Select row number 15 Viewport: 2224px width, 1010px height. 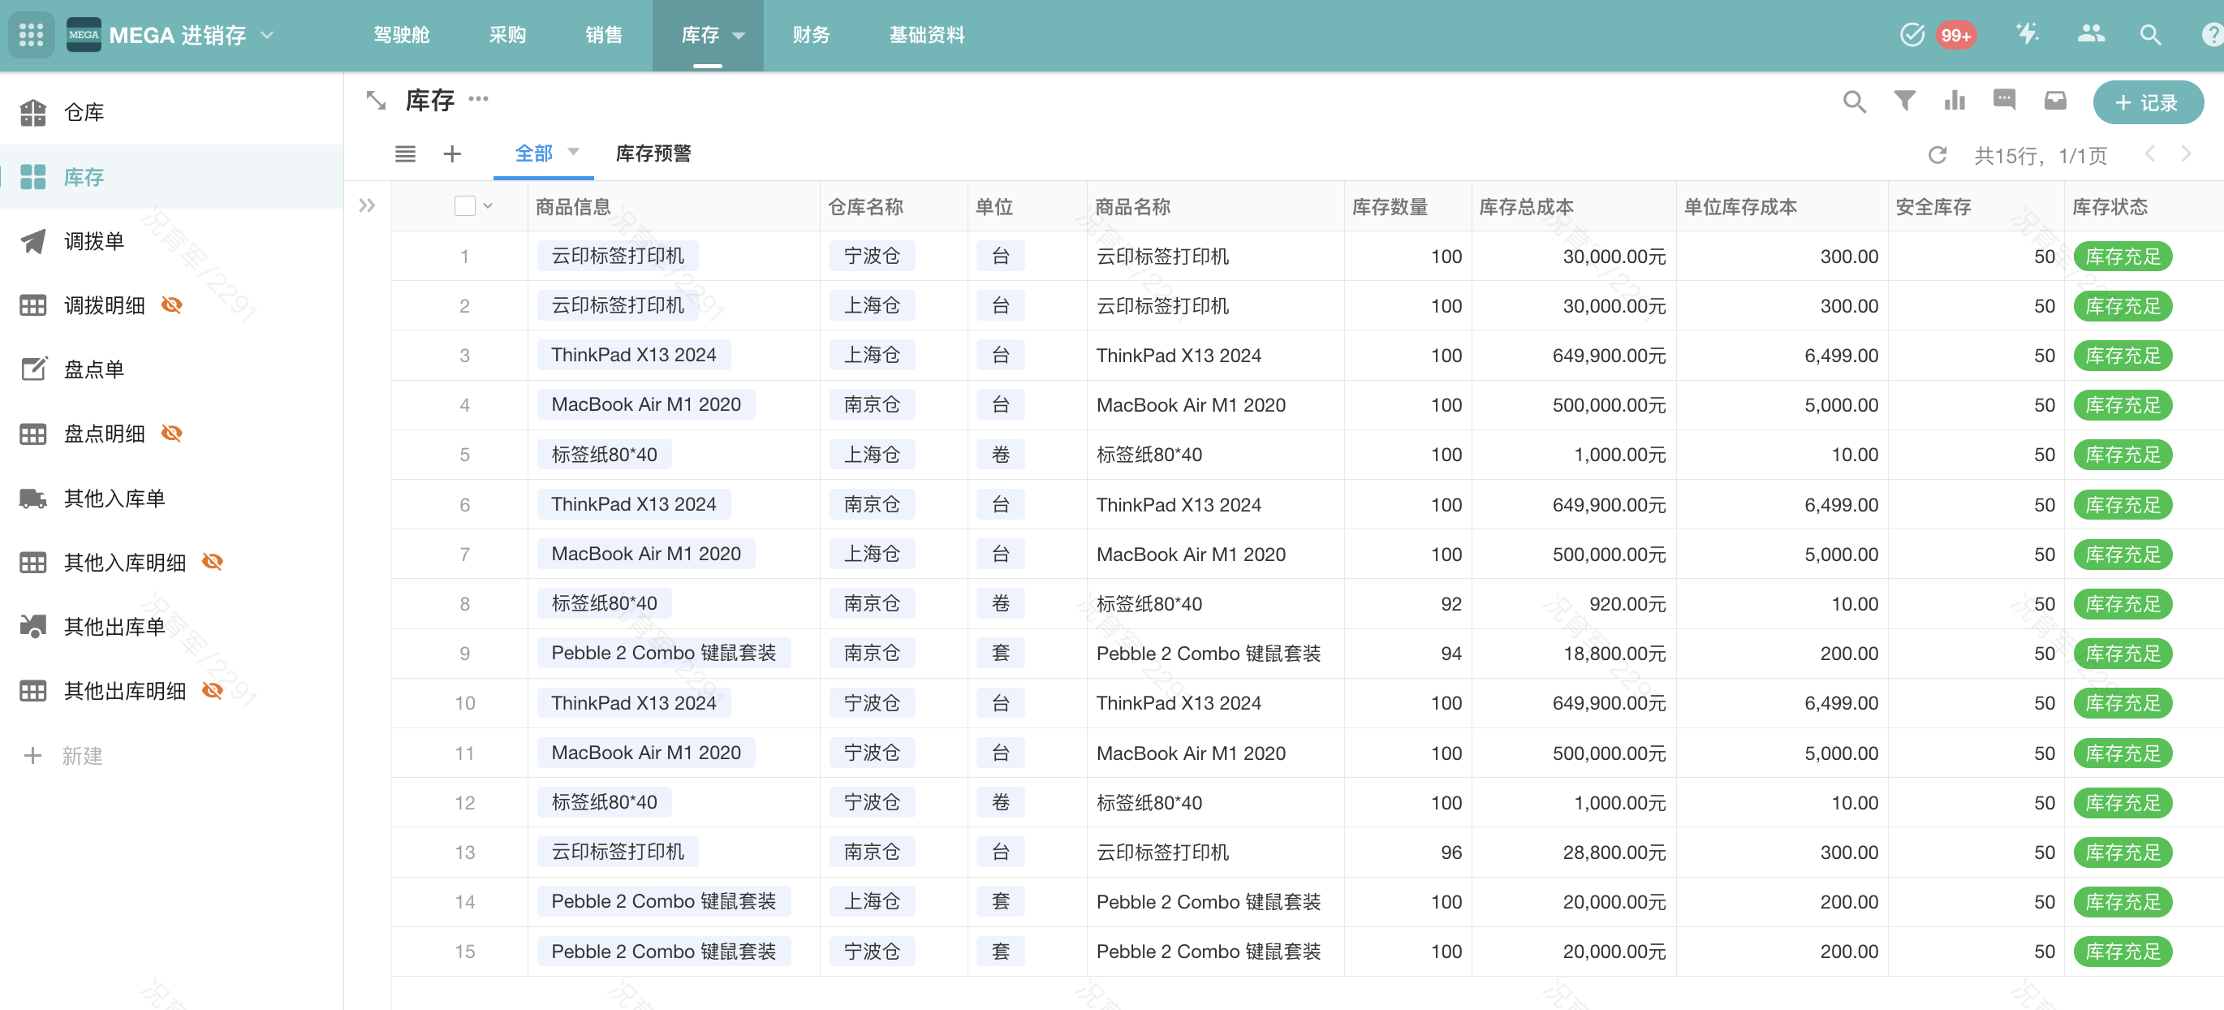coord(464,952)
